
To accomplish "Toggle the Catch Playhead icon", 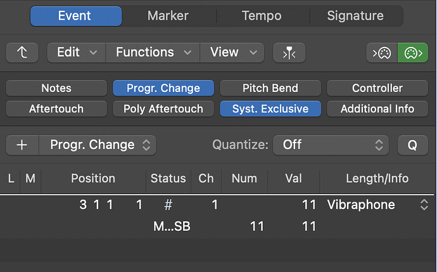I will coord(289,53).
